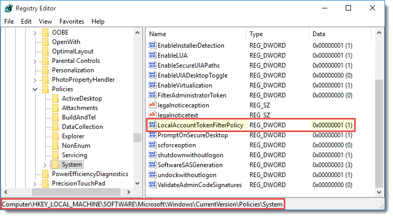Click the tree pane scroll right arrow
The height and width of the screenshot is (218, 393).
pos(129,192)
